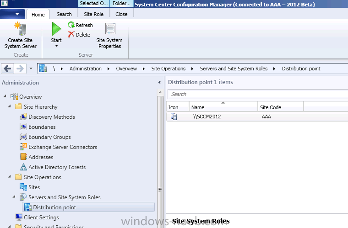Open the Start button dropdown arrow
The height and width of the screenshot is (228, 348).
56,46
